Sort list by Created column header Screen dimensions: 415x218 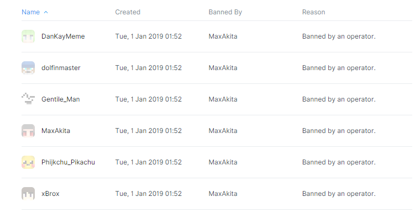(x=128, y=12)
